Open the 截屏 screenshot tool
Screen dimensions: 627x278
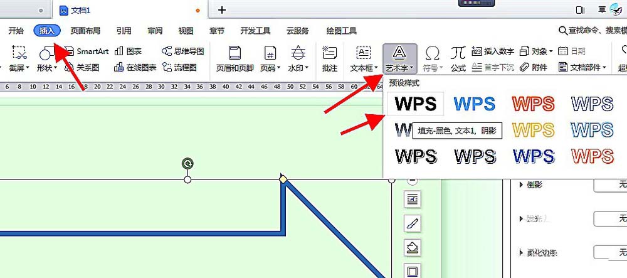[19, 58]
